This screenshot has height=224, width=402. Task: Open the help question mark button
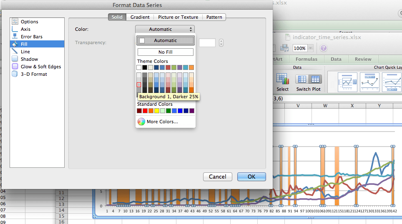point(324,48)
